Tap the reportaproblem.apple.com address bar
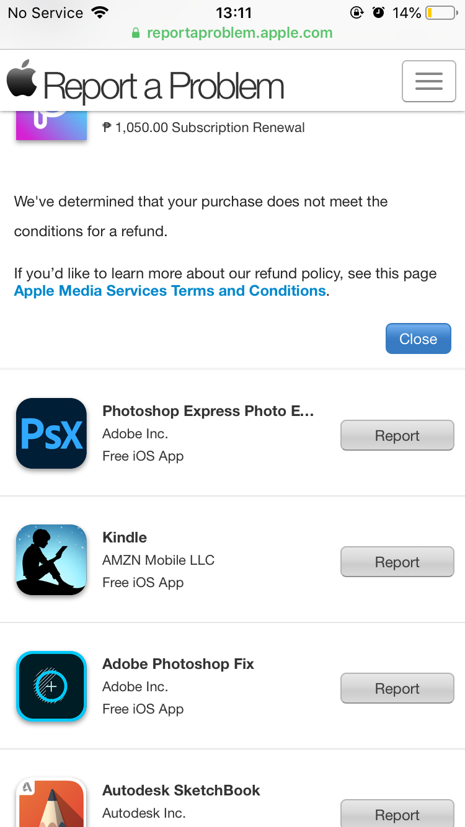The height and width of the screenshot is (827, 465). 232,33
